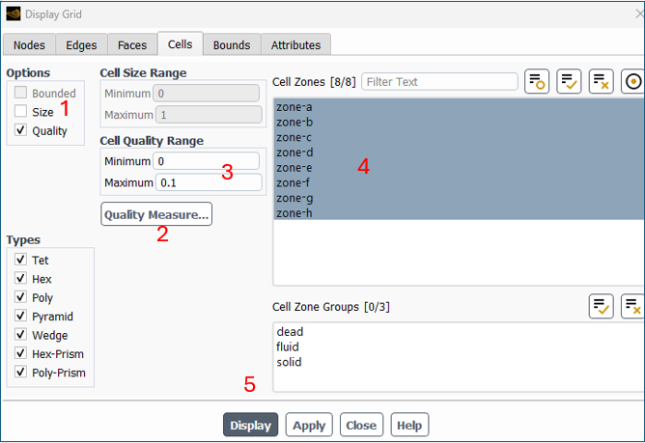Click the toggle tree view icon for Cell Zones

537,82
